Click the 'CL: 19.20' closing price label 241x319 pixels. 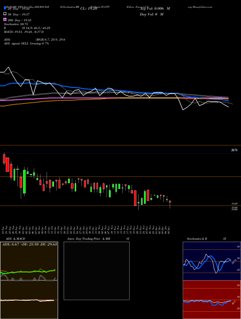click(89, 9)
